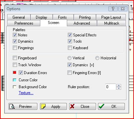Open the Cursor Color cyan swatch
Viewport: 134px width, 119px height.
14,80
